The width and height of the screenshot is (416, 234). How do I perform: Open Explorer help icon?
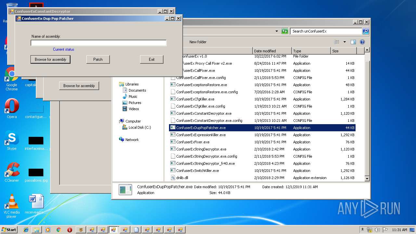362,42
